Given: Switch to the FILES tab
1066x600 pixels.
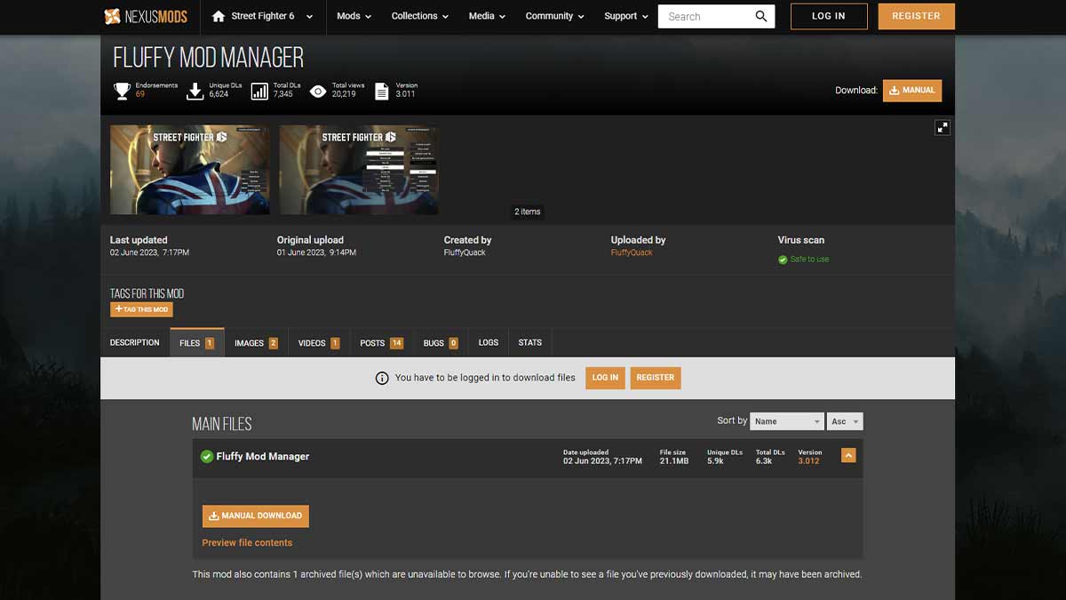Looking at the screenshot, I should pos(196,342).
